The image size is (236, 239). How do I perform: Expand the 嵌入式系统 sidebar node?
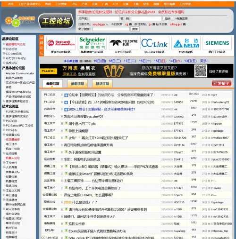coord(4,209)
